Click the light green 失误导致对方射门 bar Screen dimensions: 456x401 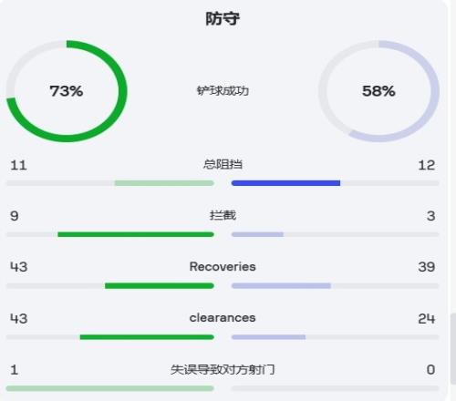point(110,388)
